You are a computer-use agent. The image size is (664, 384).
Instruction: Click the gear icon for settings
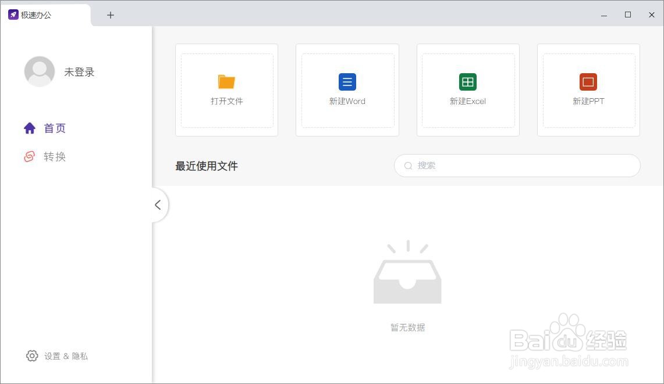click(32, 356)
